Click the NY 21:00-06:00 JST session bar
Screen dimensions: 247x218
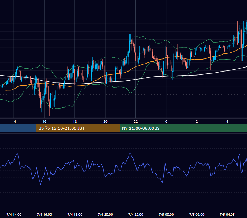click(x=183, y=128)
